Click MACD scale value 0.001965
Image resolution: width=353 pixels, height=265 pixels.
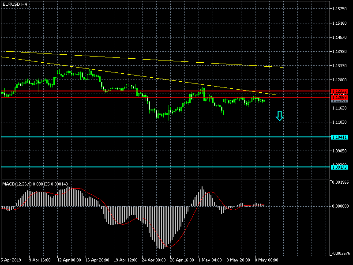click(x=340, y=182)
